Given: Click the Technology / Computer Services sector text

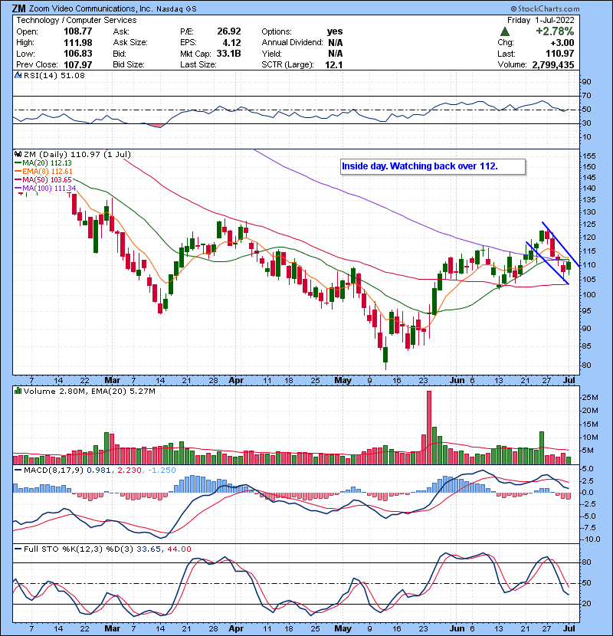Looking at the screenshot, I should click(x=77, y=20).
